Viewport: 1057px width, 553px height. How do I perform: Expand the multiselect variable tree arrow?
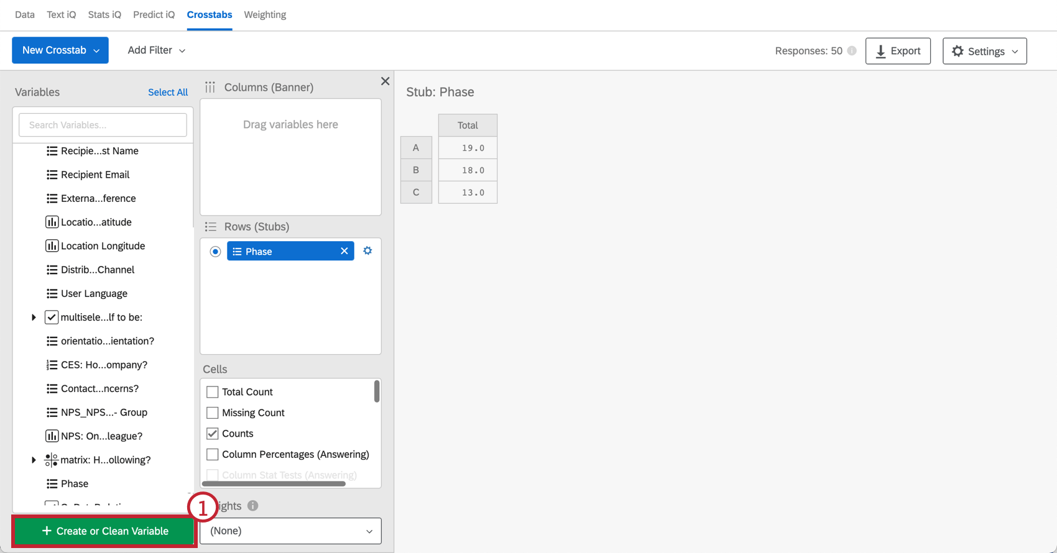click(x=34, y=318)
